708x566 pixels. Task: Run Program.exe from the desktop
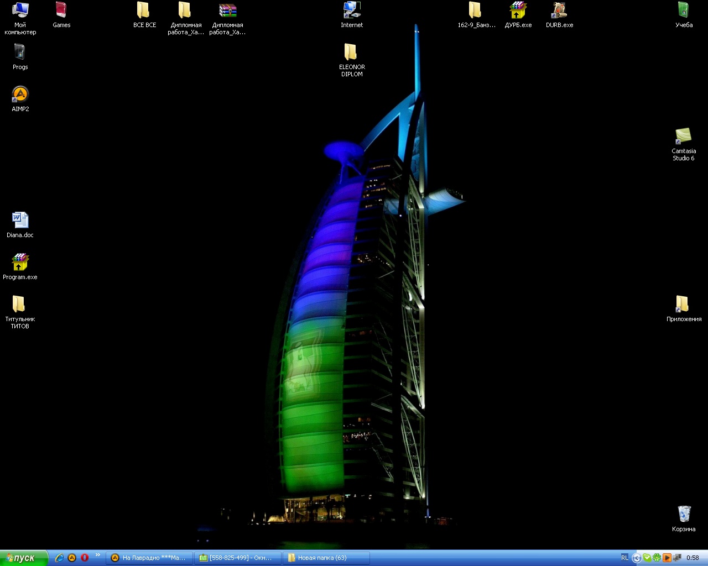(x=20, y=260)
